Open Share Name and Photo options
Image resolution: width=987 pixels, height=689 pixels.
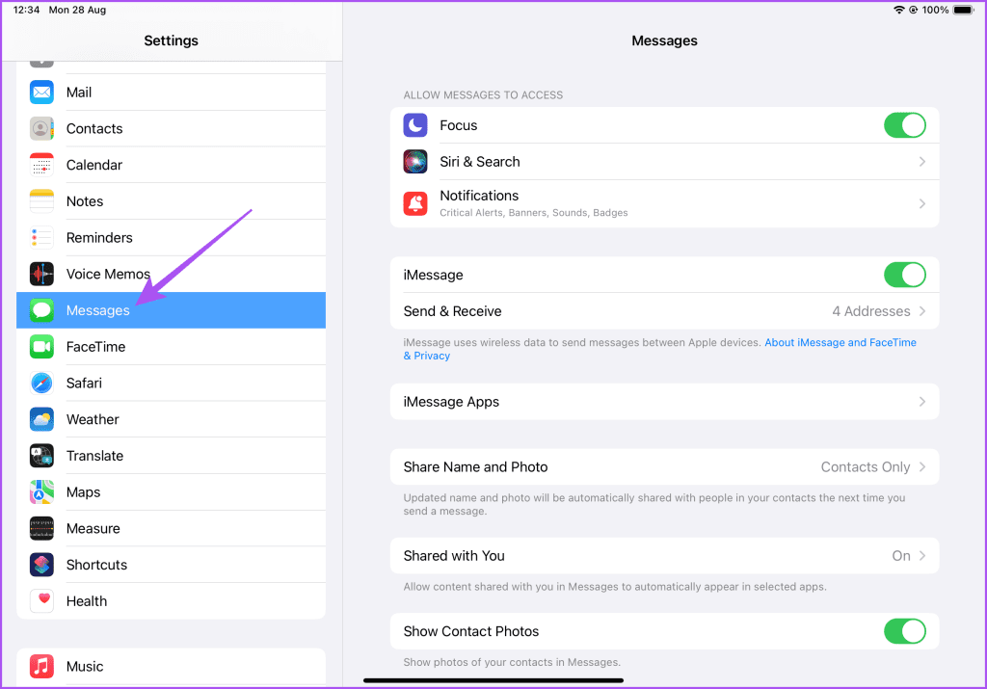[665, 466]
